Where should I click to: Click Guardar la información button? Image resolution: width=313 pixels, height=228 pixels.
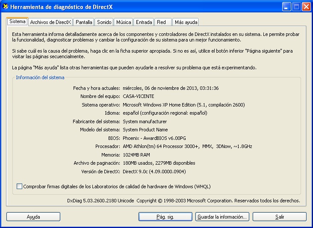[x=222, y=217]
